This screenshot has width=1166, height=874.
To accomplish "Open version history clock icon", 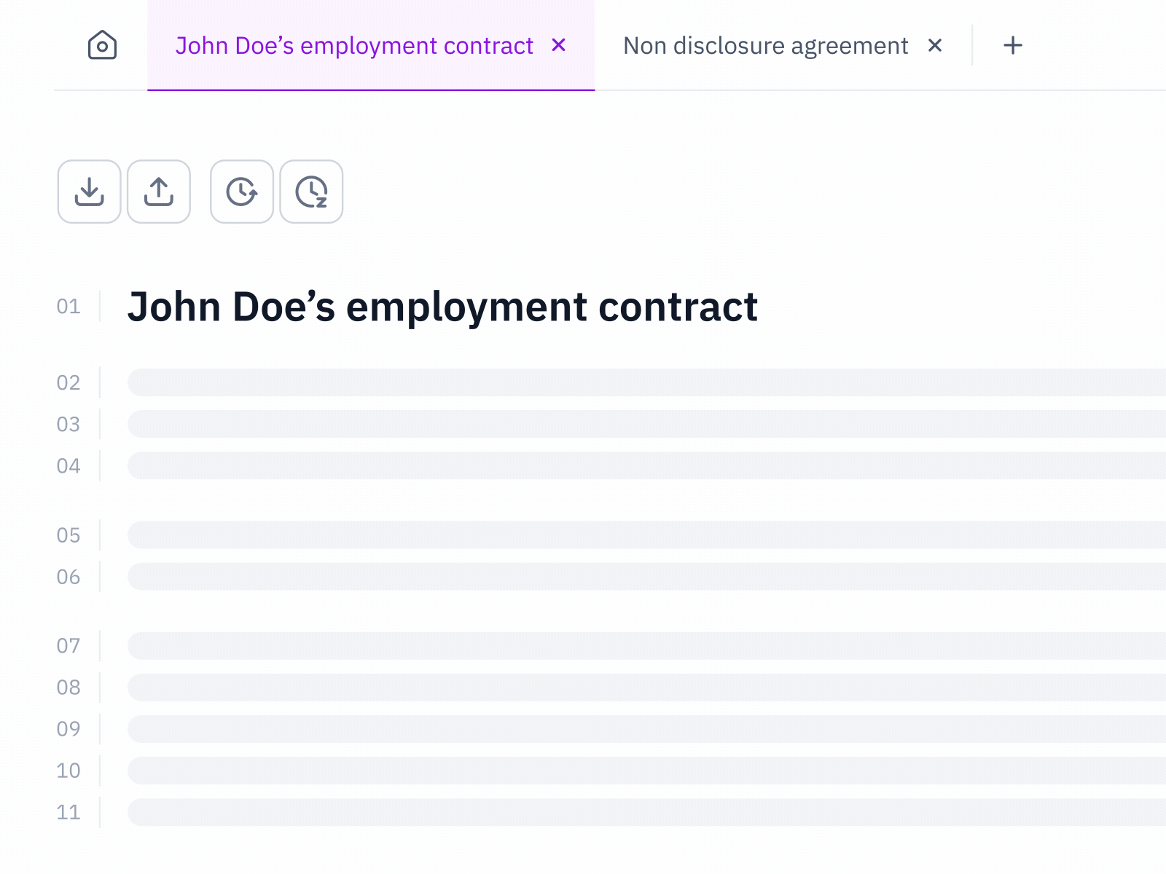I will click(x=242, y=192).
